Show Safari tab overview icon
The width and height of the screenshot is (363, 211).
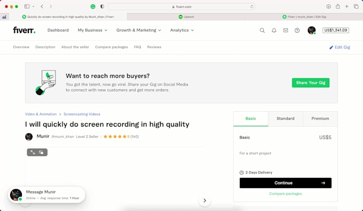[356, 6]
